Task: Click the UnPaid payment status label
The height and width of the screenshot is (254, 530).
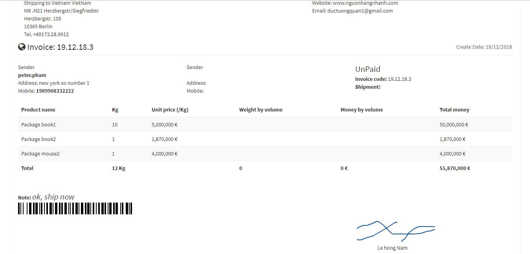Action: coord(367,69)
